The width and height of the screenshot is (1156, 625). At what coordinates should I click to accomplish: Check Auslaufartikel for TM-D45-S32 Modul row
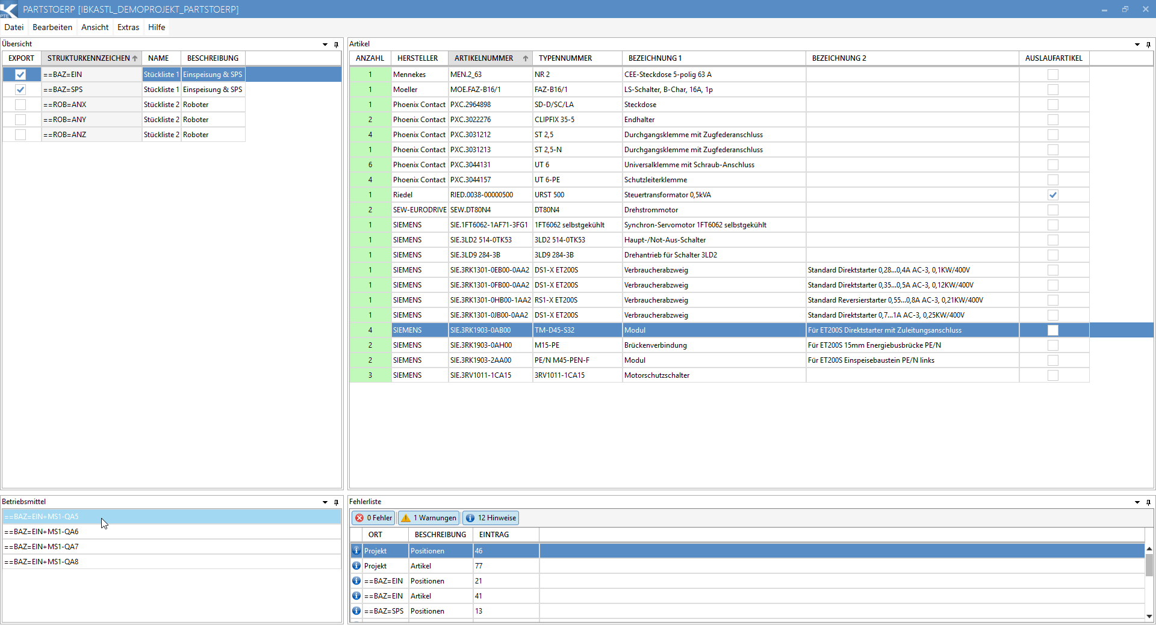click(1053, 330)
